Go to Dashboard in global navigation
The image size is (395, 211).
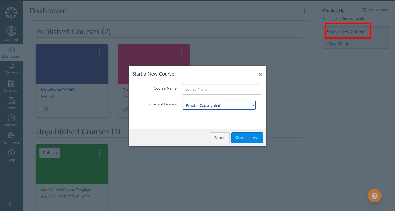pyautogui.click(x=11, y=53)
